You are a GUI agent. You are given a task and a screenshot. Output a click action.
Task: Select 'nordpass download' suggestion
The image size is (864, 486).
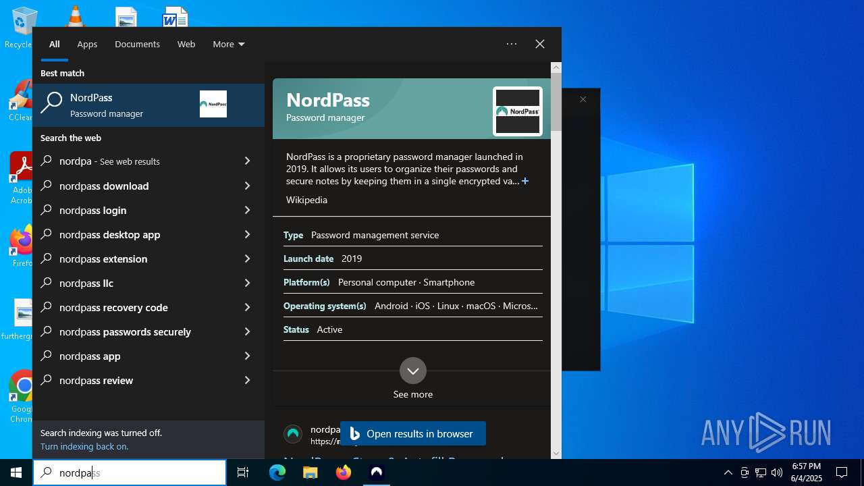click(x=135, y=186)
